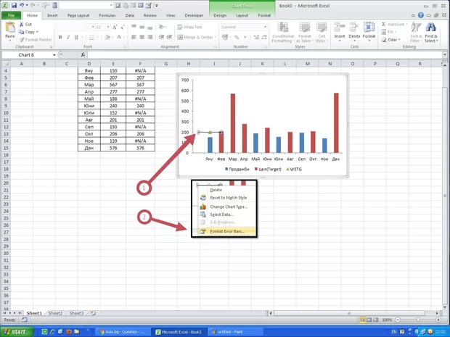Toggle Wrap Text
The height and width of the screenshot is (337, 450).
coord(189,27)
